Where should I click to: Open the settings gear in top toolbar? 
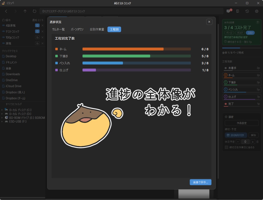click(257, 11)
